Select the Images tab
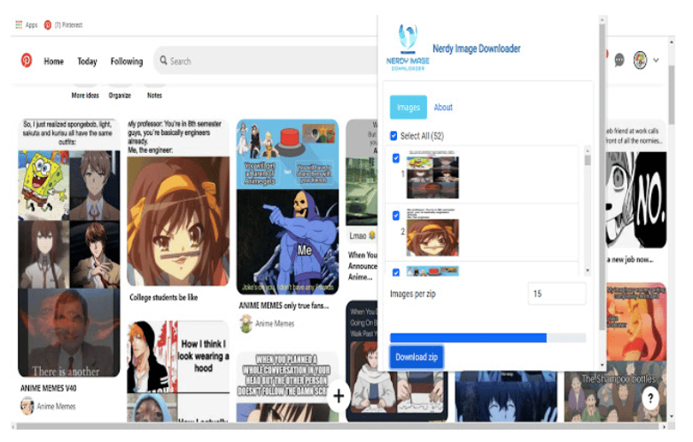The width and height of the screenshot is (693, 442). [408, 108]
